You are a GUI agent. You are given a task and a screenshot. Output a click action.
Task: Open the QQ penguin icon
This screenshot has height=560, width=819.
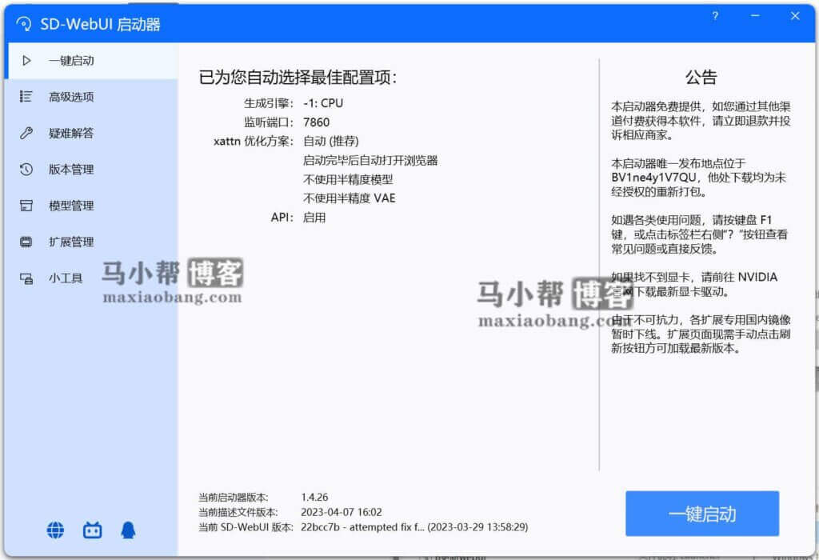(129, 530)
